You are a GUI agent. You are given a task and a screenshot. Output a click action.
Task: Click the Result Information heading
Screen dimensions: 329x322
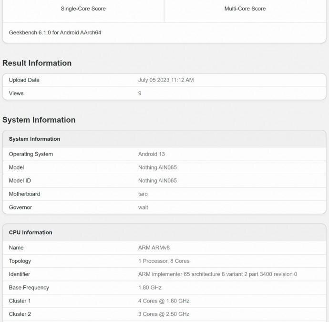point(37,63)
